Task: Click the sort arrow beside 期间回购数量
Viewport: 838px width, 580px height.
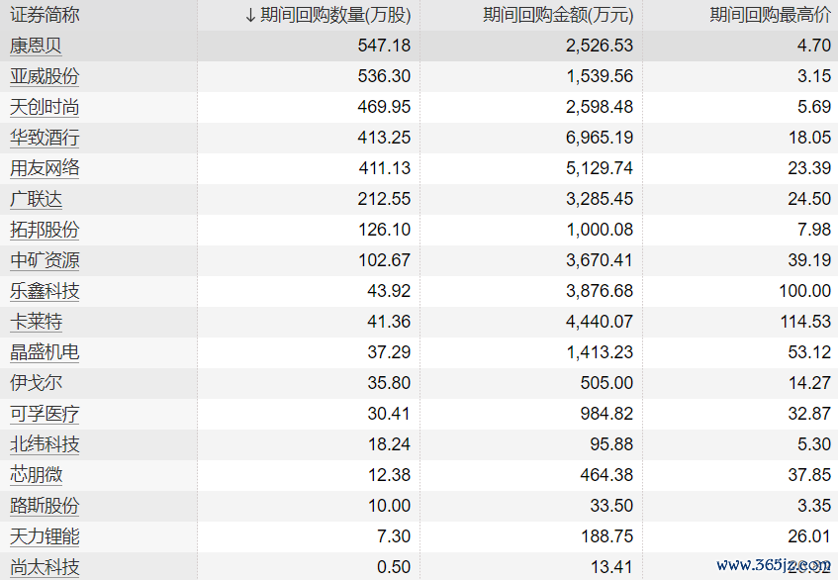Action: coord(250,15)
